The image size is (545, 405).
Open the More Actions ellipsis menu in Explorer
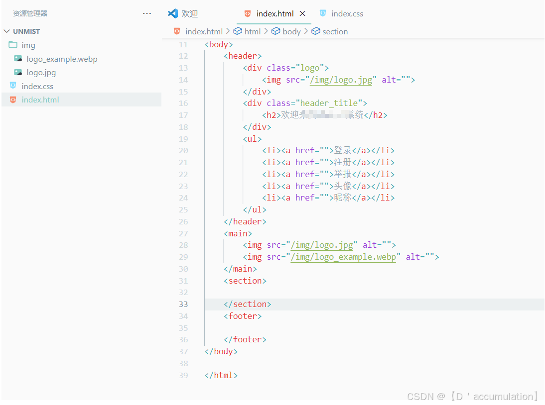146,13
